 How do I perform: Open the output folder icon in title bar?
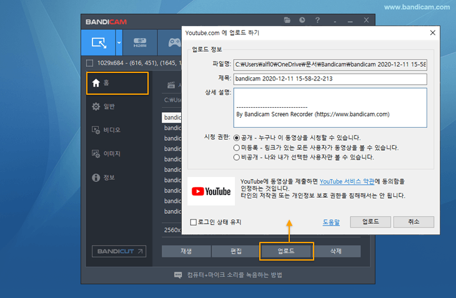287,20
